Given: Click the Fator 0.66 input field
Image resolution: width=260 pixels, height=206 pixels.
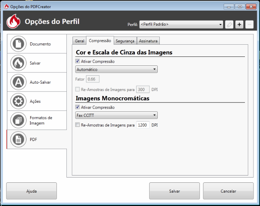Looking at the screenshot, I should pyautogui.click(x=93, y=79).
